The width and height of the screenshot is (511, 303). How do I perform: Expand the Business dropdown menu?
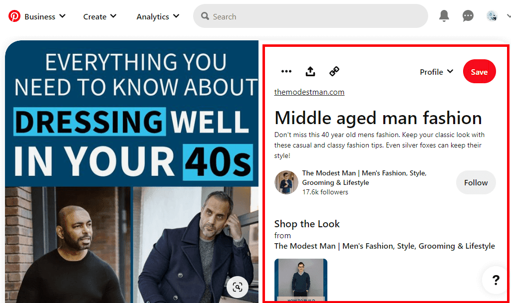(44, 16)
